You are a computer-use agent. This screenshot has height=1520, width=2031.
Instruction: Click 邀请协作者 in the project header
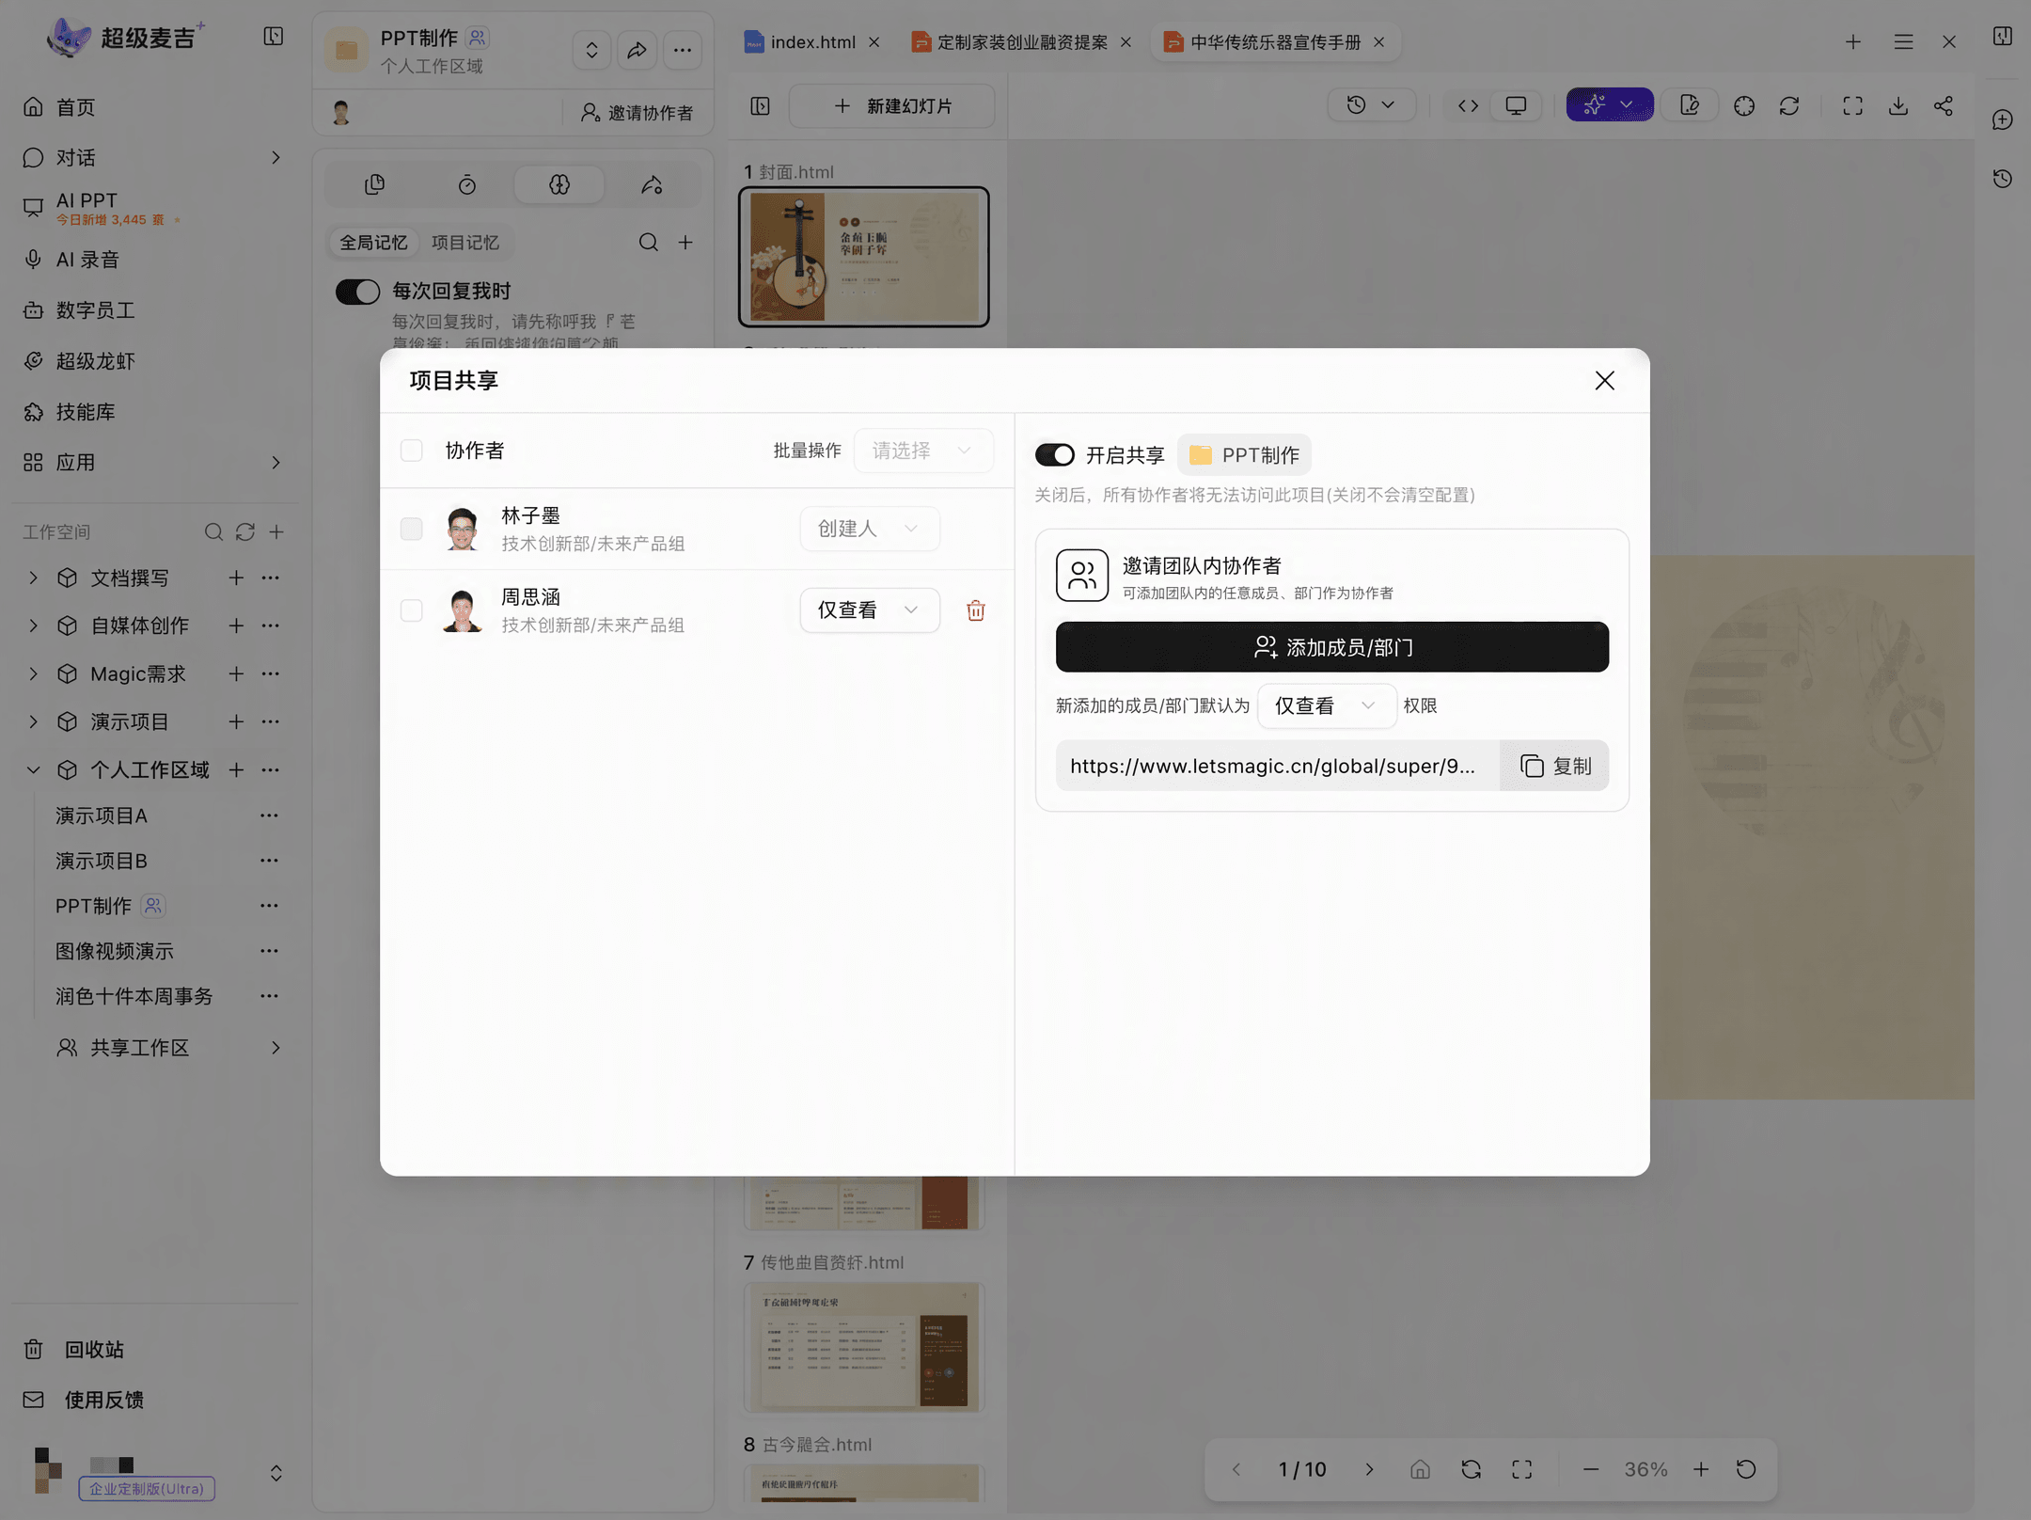point(637,113)
